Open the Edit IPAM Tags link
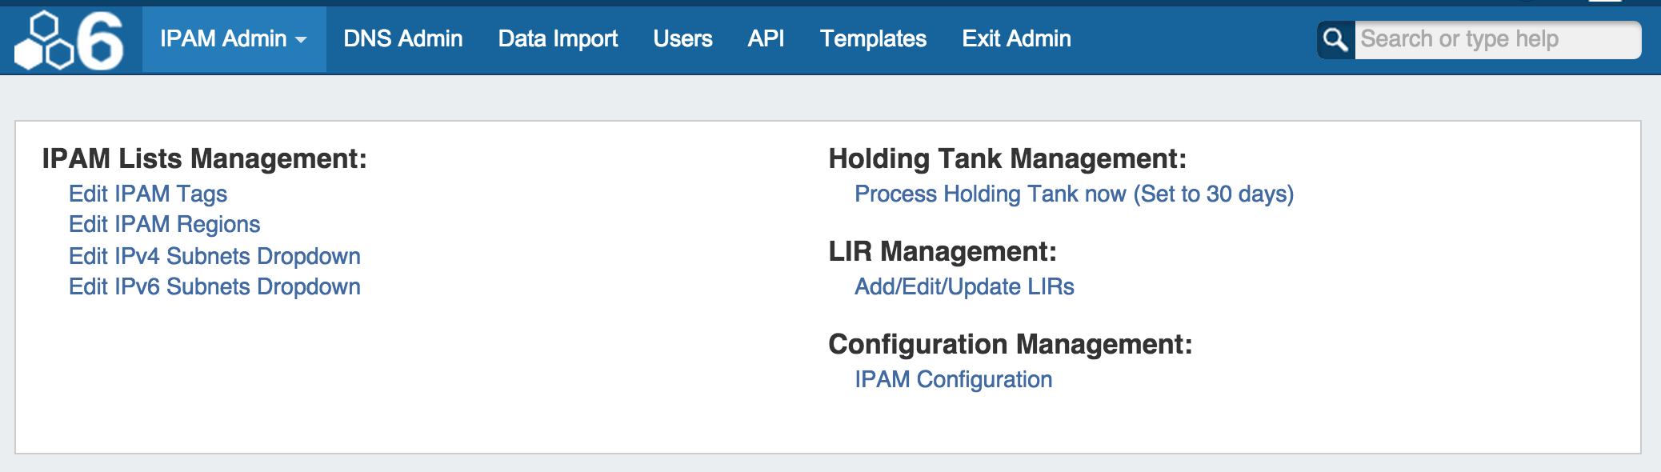The image size is (1661, 472). point(148,194)
